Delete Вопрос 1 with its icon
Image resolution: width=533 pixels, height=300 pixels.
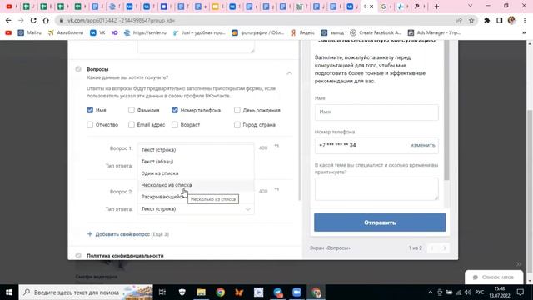coord(276,147)
